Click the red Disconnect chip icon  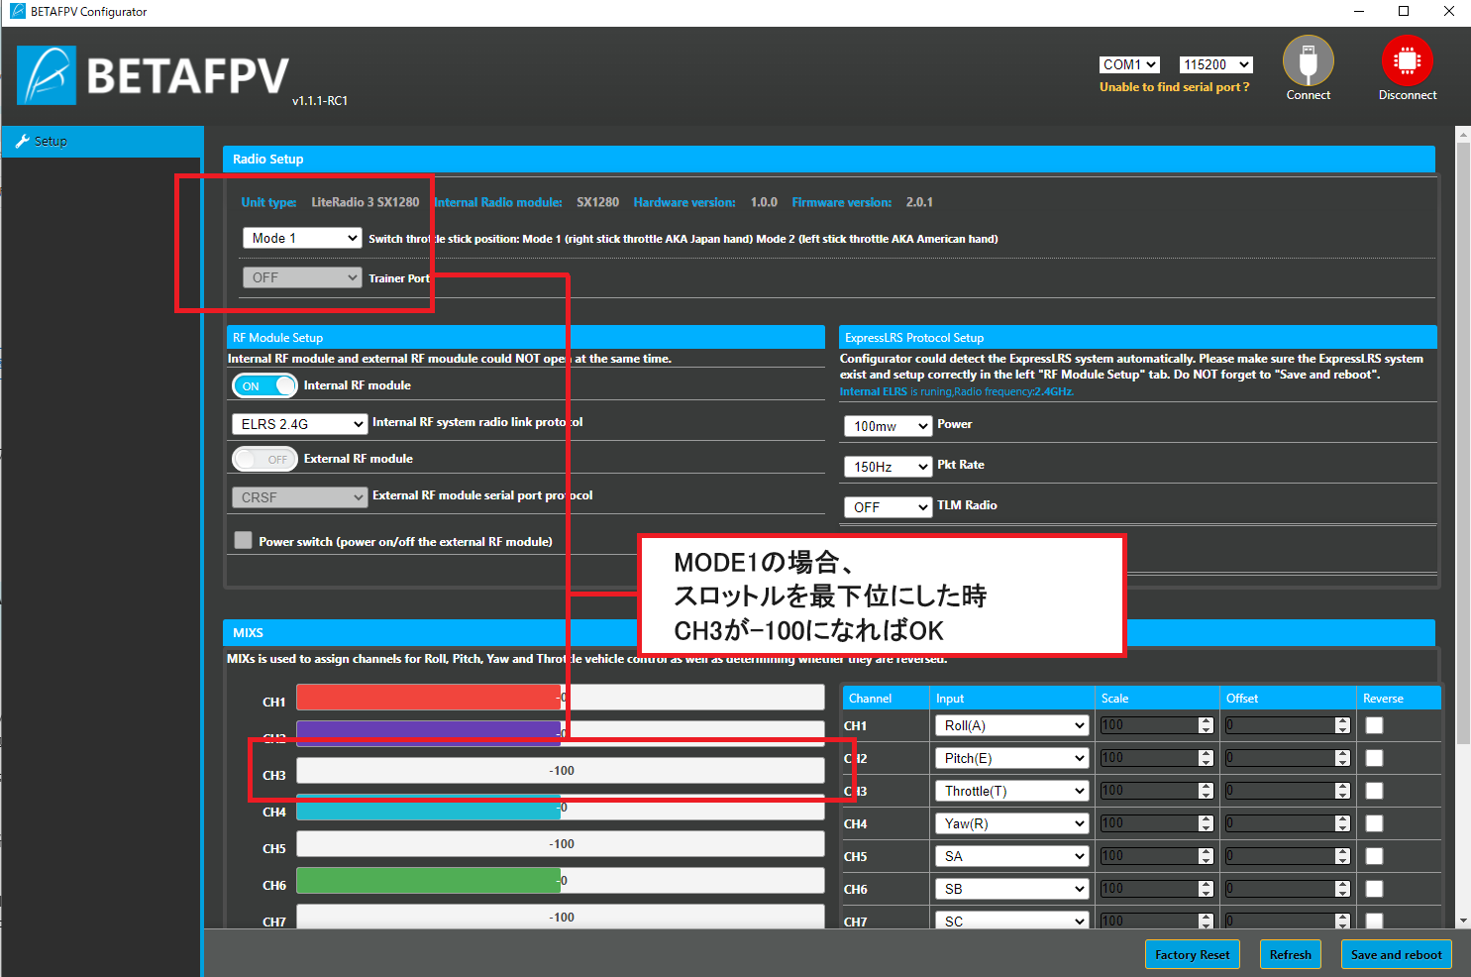coord(1407,60)
